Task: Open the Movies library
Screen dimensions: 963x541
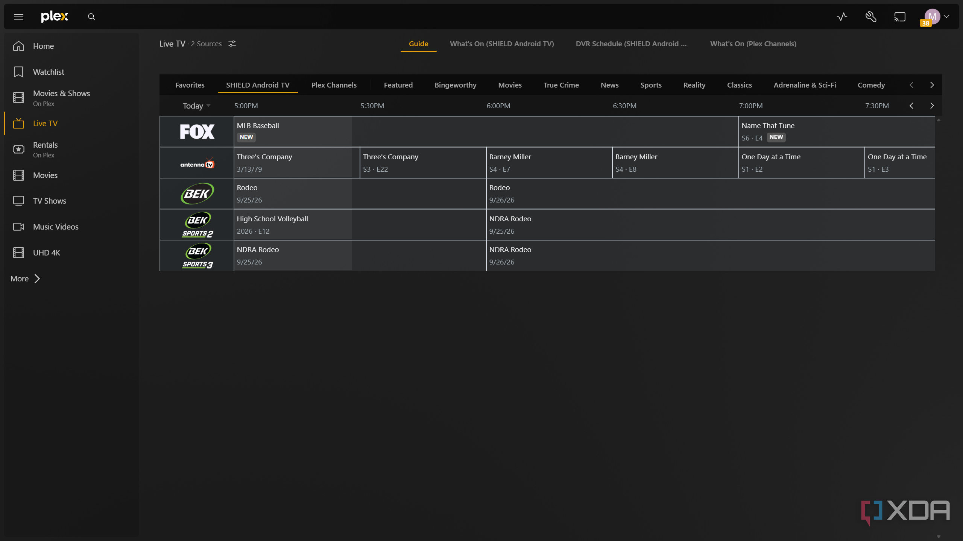Action: point(45,175)
